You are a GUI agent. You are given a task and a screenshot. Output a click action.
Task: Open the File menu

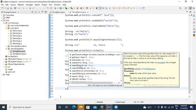2,5
